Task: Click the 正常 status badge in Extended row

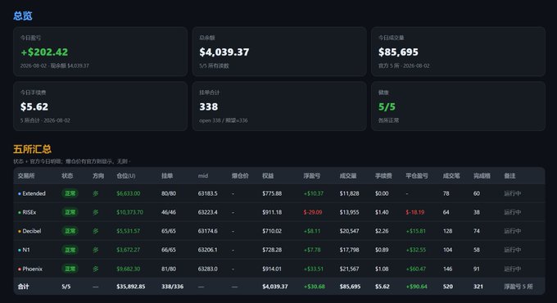Action: coord(70,193)
